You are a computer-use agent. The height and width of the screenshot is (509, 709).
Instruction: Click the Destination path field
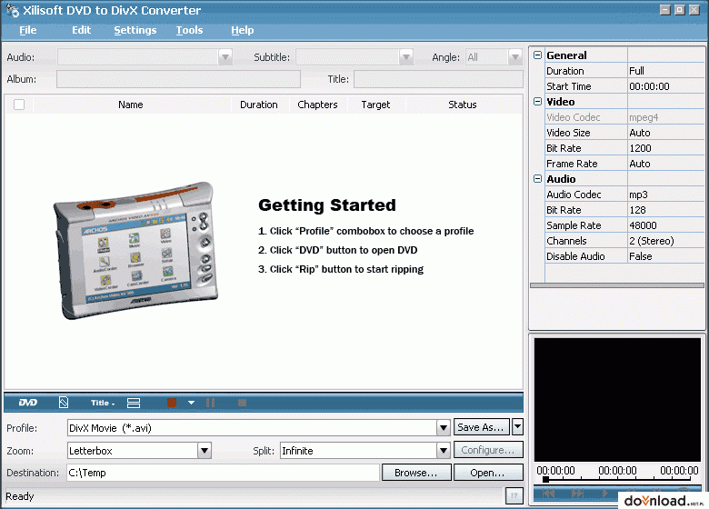tap(223, 473)
